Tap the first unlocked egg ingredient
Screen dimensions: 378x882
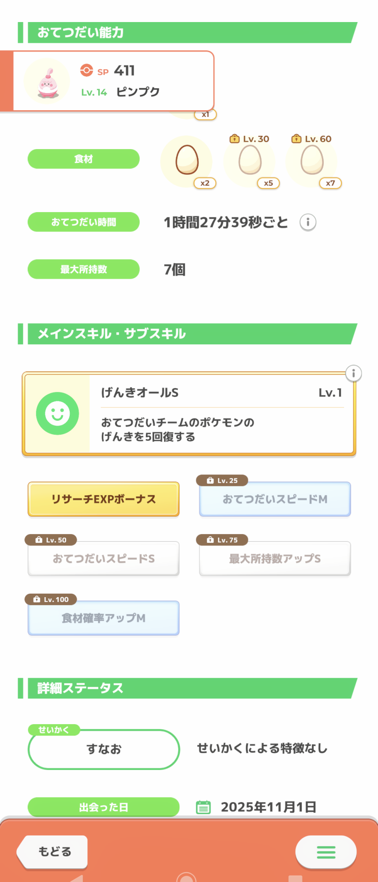[x=187, y=161]
